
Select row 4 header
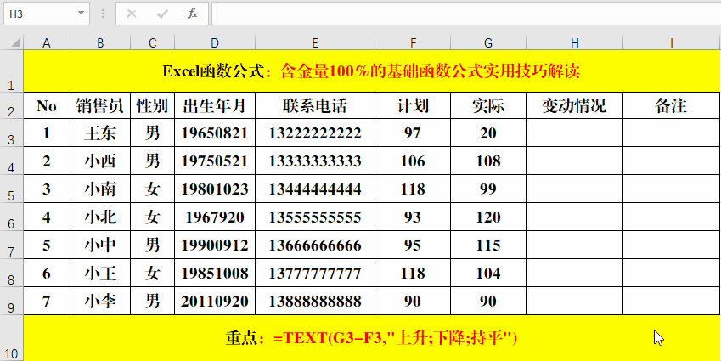[x=12, y=161]
